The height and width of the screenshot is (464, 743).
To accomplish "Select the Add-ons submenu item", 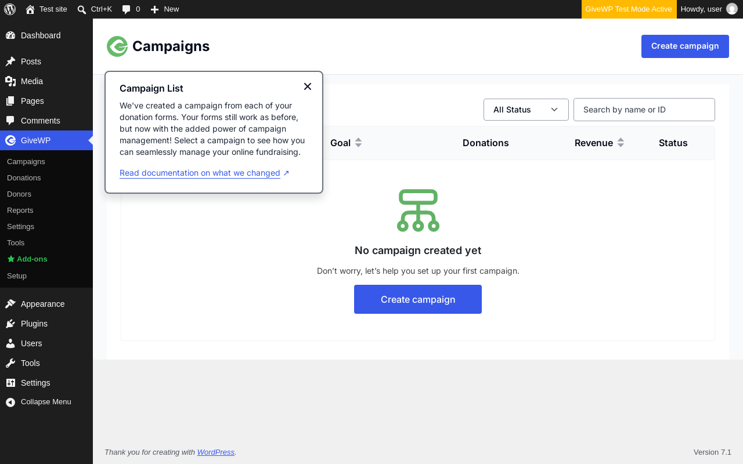I will point(27,259).
